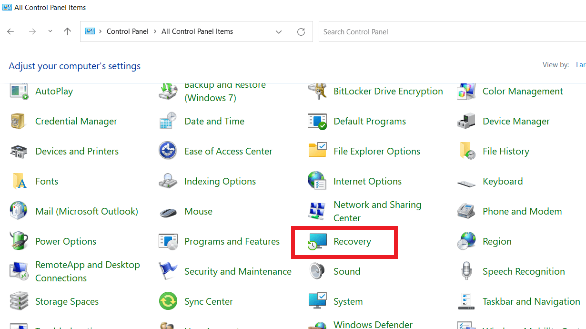Image resolution: width=586 pixels, height=329 pixels.
Task: Click the Refresh button in address bar
Action: [301, 32]
